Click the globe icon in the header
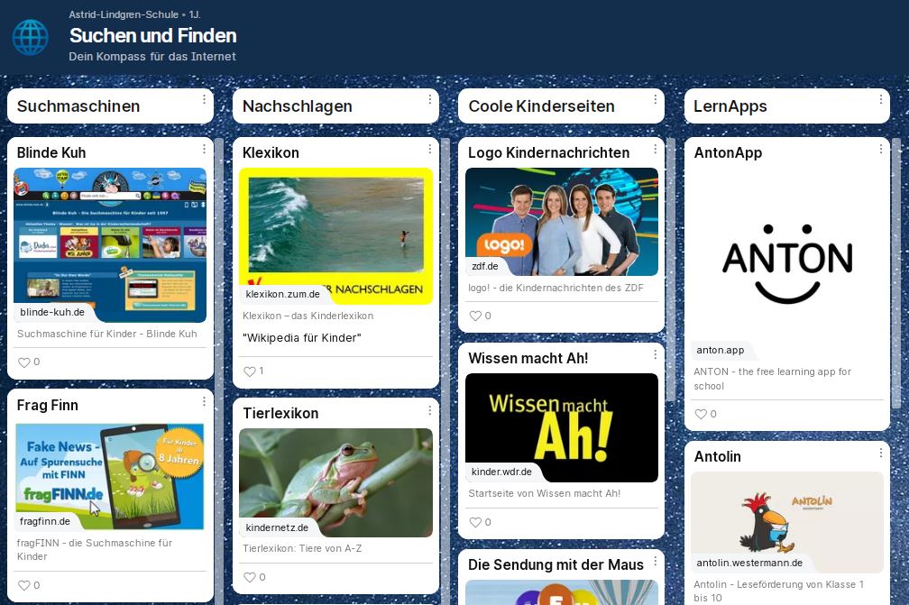The image size is (909, 605). click(30, 37)
